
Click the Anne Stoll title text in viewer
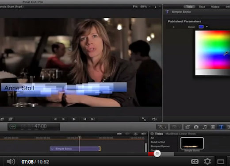pos(19,88)
